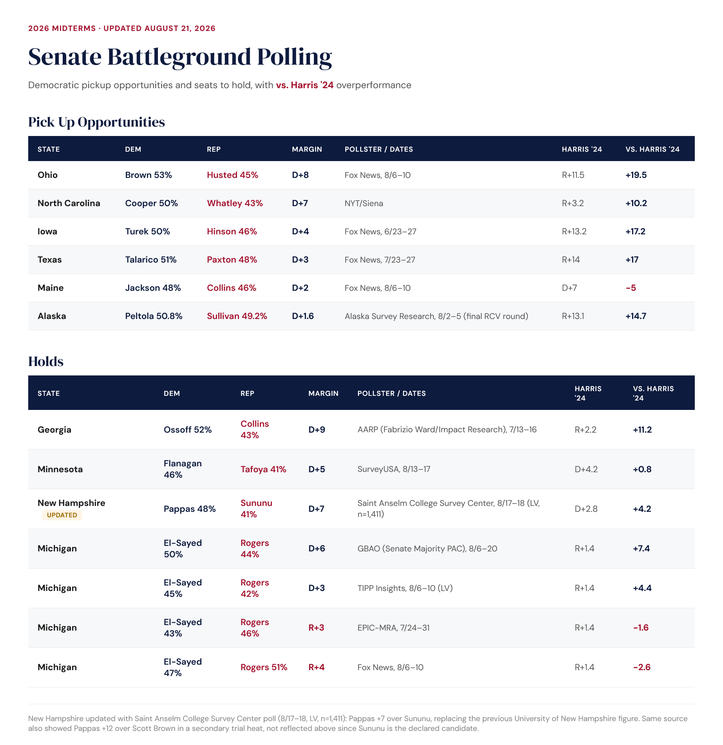Select the Pick Up Opportunities heading
This screenshot has height=745, width=723.
[x=96, y=122]
